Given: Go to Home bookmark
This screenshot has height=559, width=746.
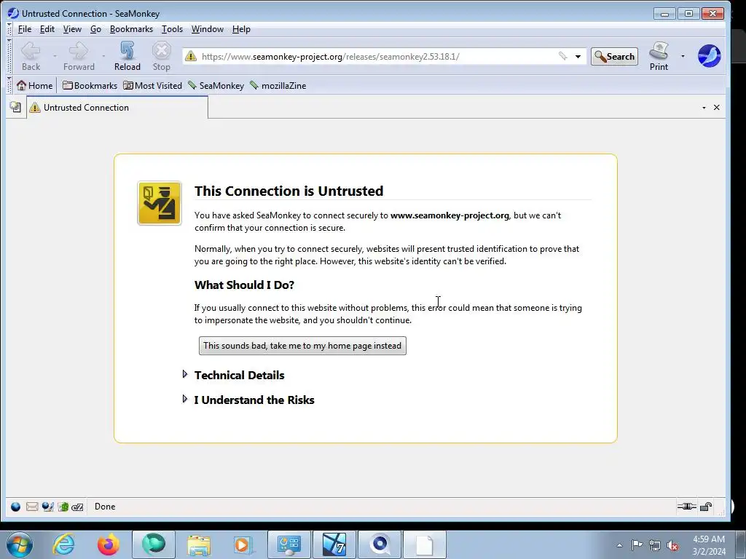Looking at the screenshot, I should click(x=35, y=86).
